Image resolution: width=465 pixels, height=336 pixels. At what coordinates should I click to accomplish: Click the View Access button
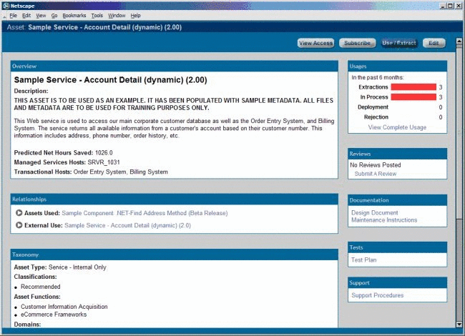coord(315,43)
